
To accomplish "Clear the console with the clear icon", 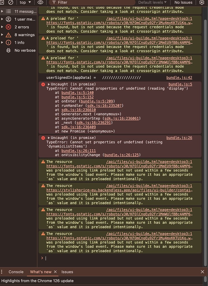I will tap(11, 2).
